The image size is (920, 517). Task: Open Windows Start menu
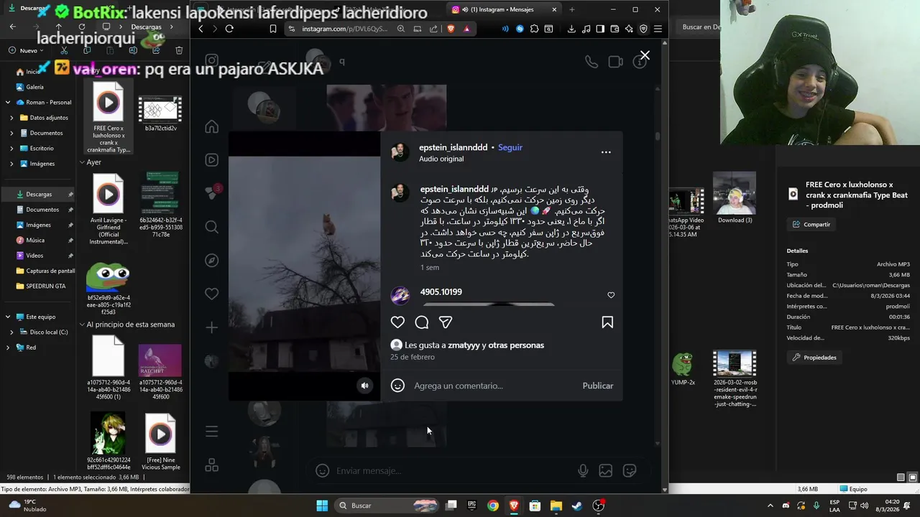point(322,506)
